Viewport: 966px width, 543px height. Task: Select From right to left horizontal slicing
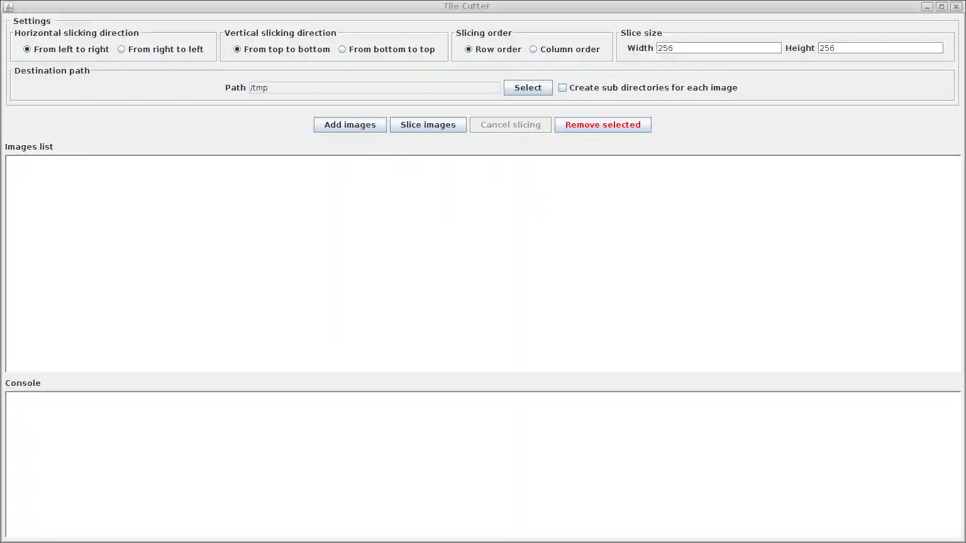point(121,49)
